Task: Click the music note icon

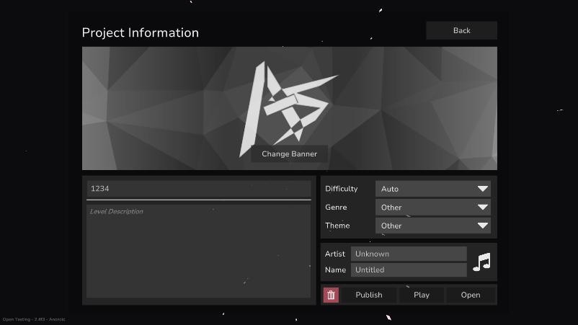Action: point(481,262)
